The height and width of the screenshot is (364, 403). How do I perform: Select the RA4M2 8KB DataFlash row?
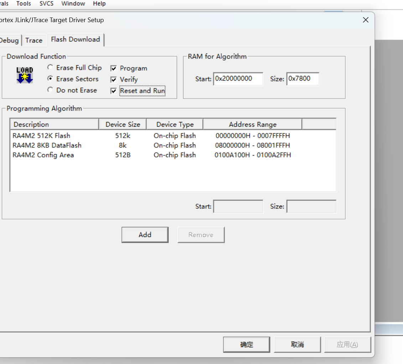173,146
